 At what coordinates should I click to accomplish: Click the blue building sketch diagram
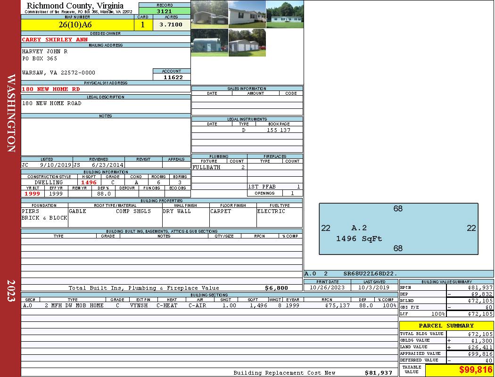click(x=398, y=228)
